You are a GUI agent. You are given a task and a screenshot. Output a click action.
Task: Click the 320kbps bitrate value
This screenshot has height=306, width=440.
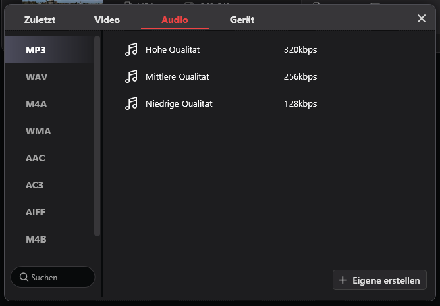tap(300, 50)
